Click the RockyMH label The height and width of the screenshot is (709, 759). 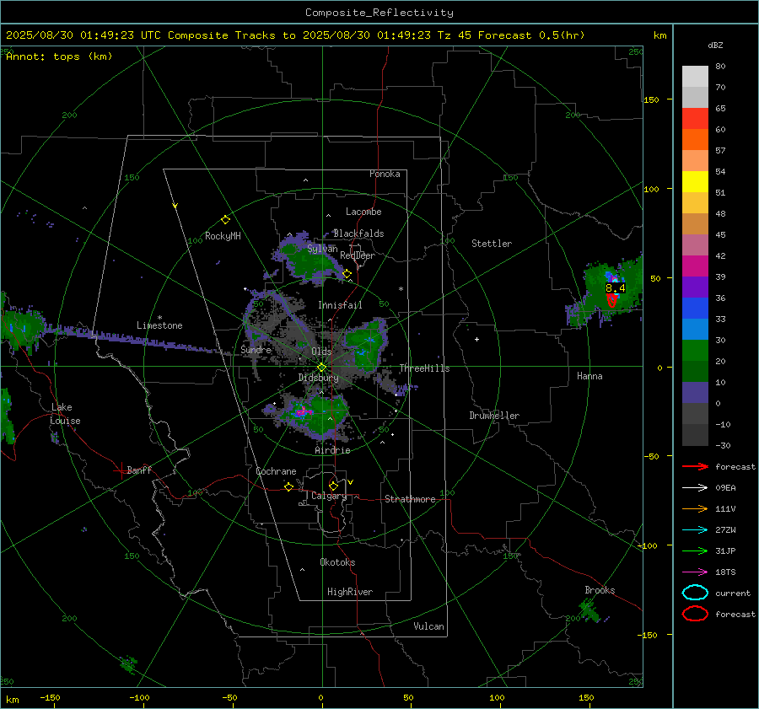[x=223, y=236]
